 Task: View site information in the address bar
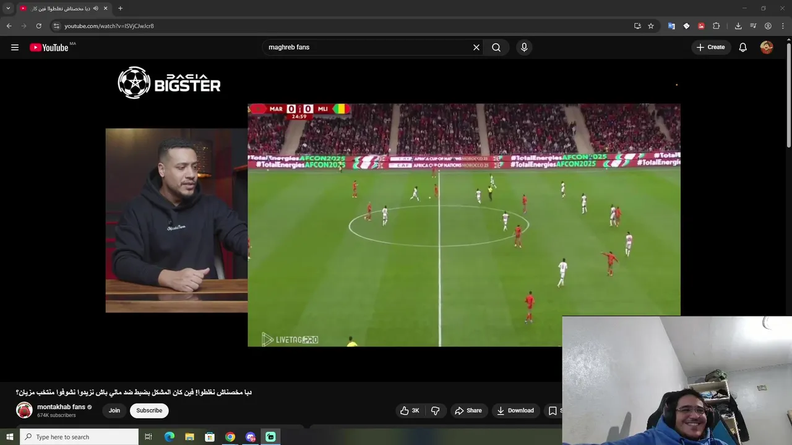[x=56, y=26]
